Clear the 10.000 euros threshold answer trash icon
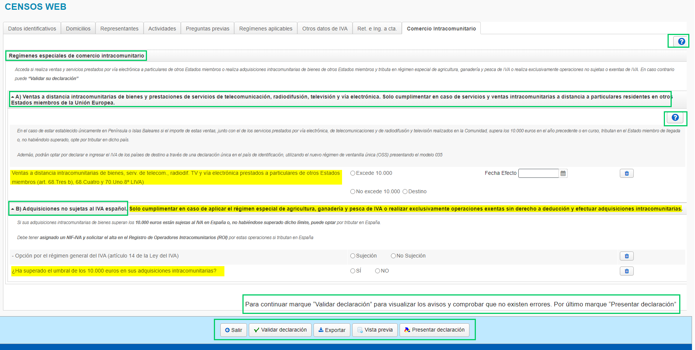Image resolution: width=695 pixels, height=350 pixels. click(626, 271)
